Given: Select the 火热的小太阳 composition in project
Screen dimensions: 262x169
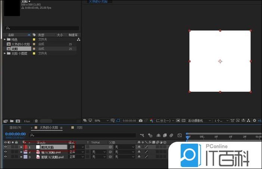Looking at the screenshot, I should 20,44.
